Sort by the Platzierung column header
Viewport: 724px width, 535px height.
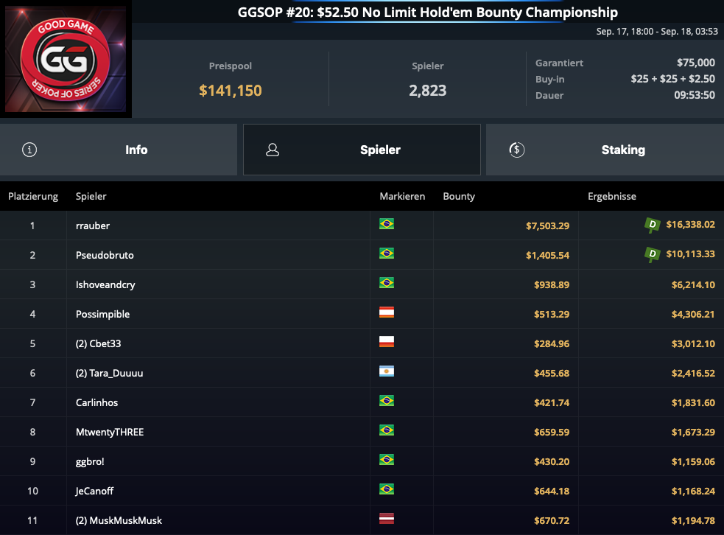click(33, 197)
